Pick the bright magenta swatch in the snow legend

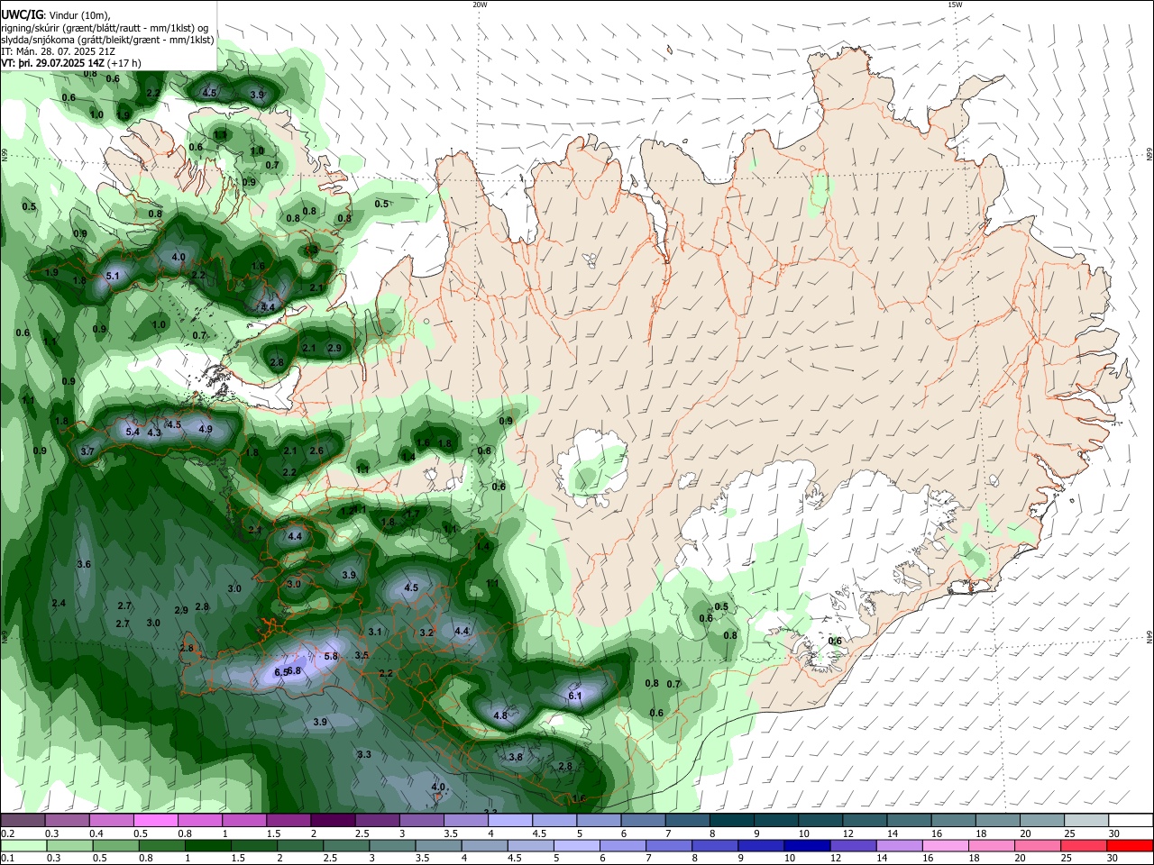pyautogui.click(x=155, y=821)
